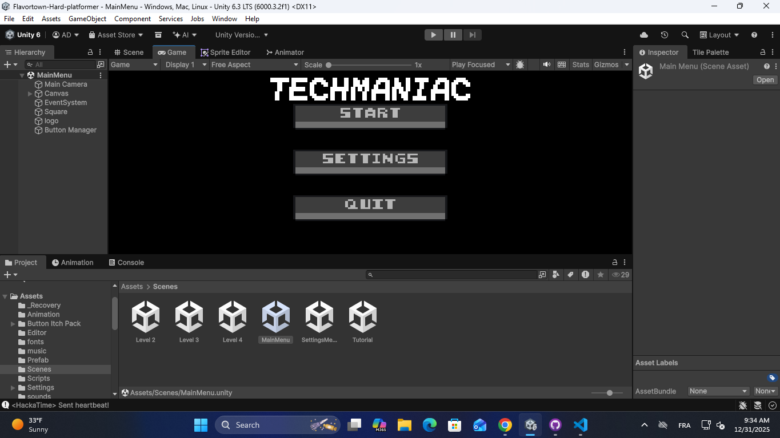Open Package Manager icon beside Asset Store
Viewport: 780px width, 438px height.
158,35
